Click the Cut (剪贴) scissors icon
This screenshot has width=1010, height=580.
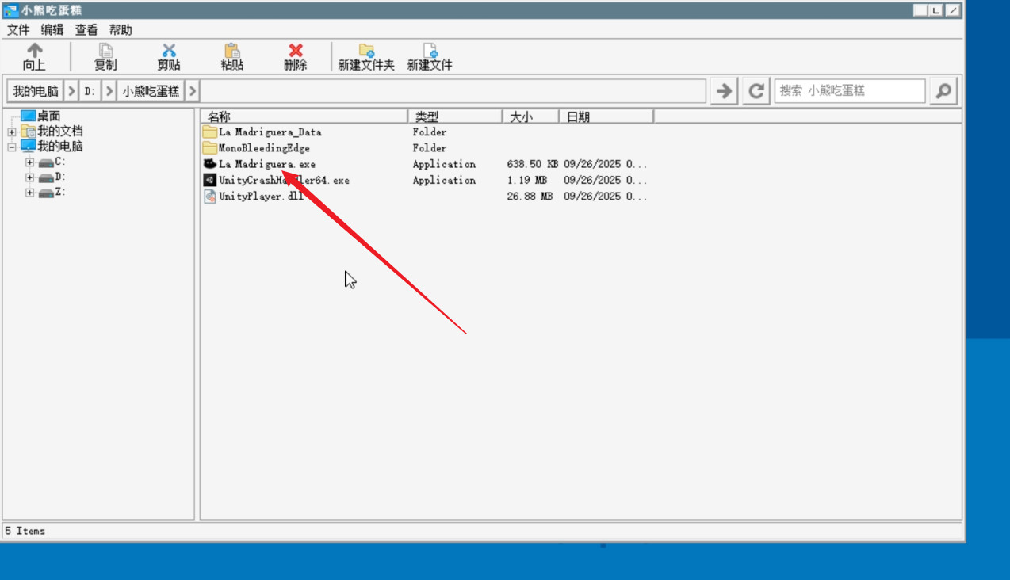[x=169, y=52]
